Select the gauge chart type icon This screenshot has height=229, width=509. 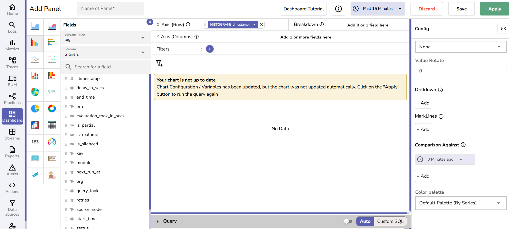pyautogui.click(x=52, y=142)
